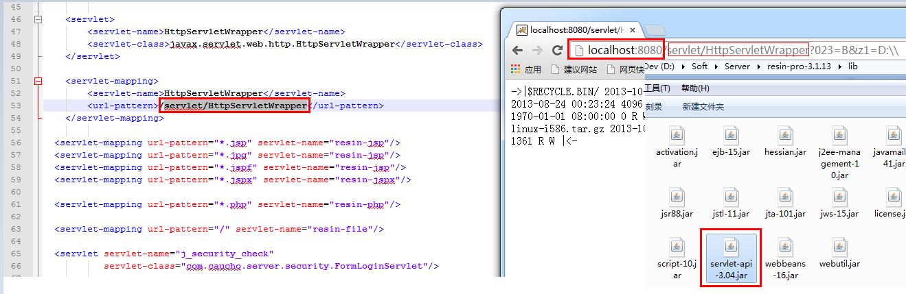
Task: Click HttpServletWrapper servlet-name on line 52
Action: [214, 93]
